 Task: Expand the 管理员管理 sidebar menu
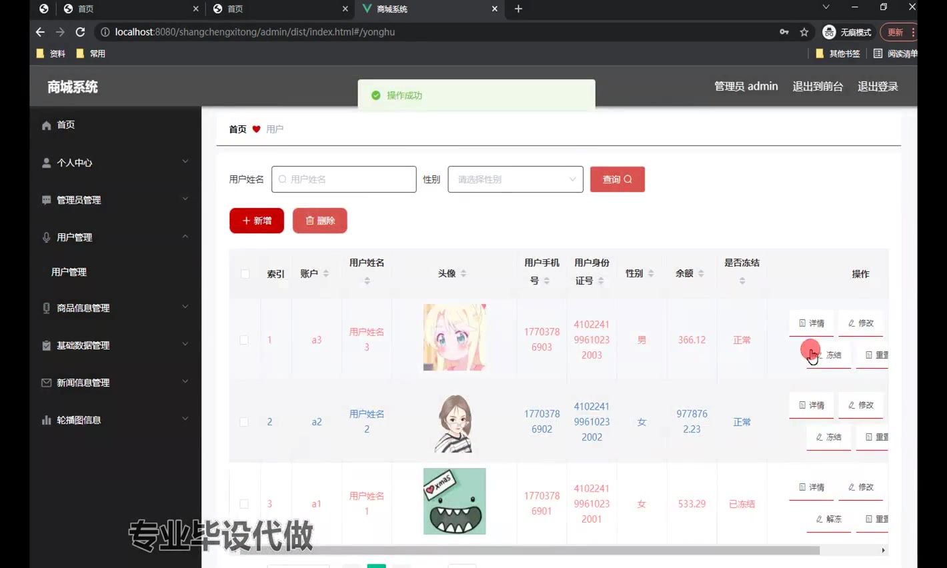(x=185, y=199)
